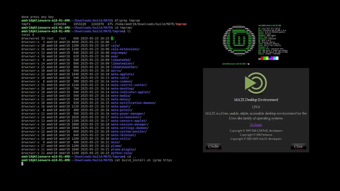This screenshot has width=340, height=191.
Task: Click the 'mate-common/' directory entry
Action: (122, 81)
